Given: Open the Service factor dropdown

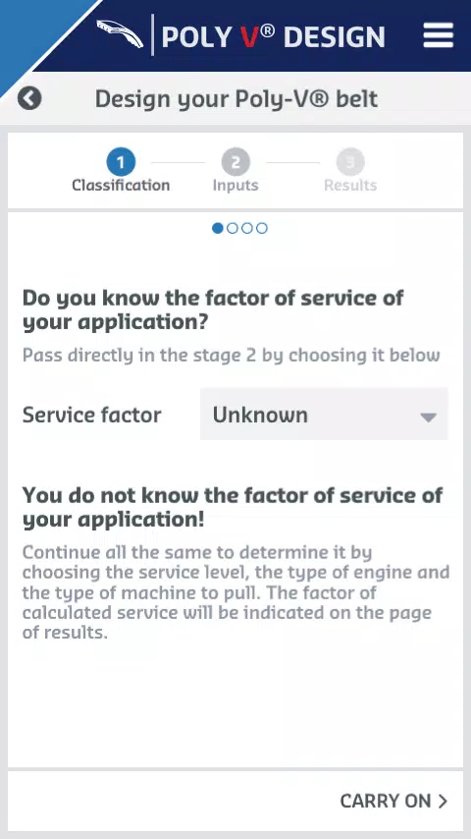Looking at the screenshot, I should pyautogui.click(x=324, y=415).
